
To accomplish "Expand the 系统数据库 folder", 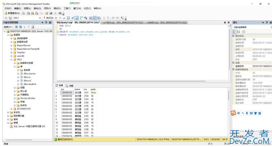I will (11, 38).
